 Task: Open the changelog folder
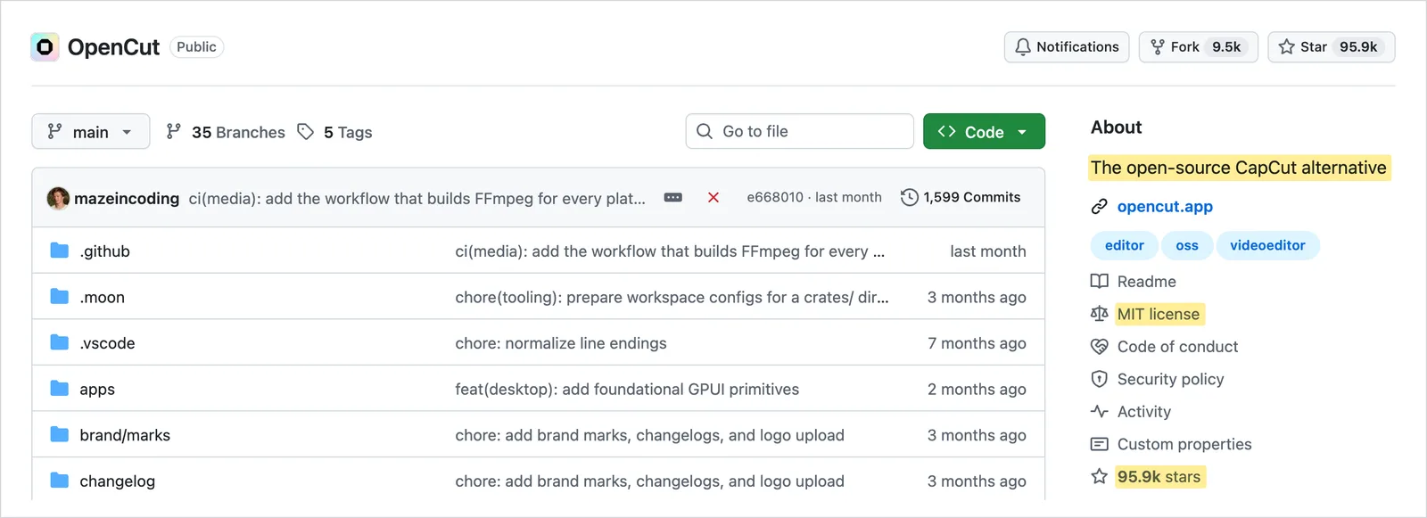(x=118, y=481)
